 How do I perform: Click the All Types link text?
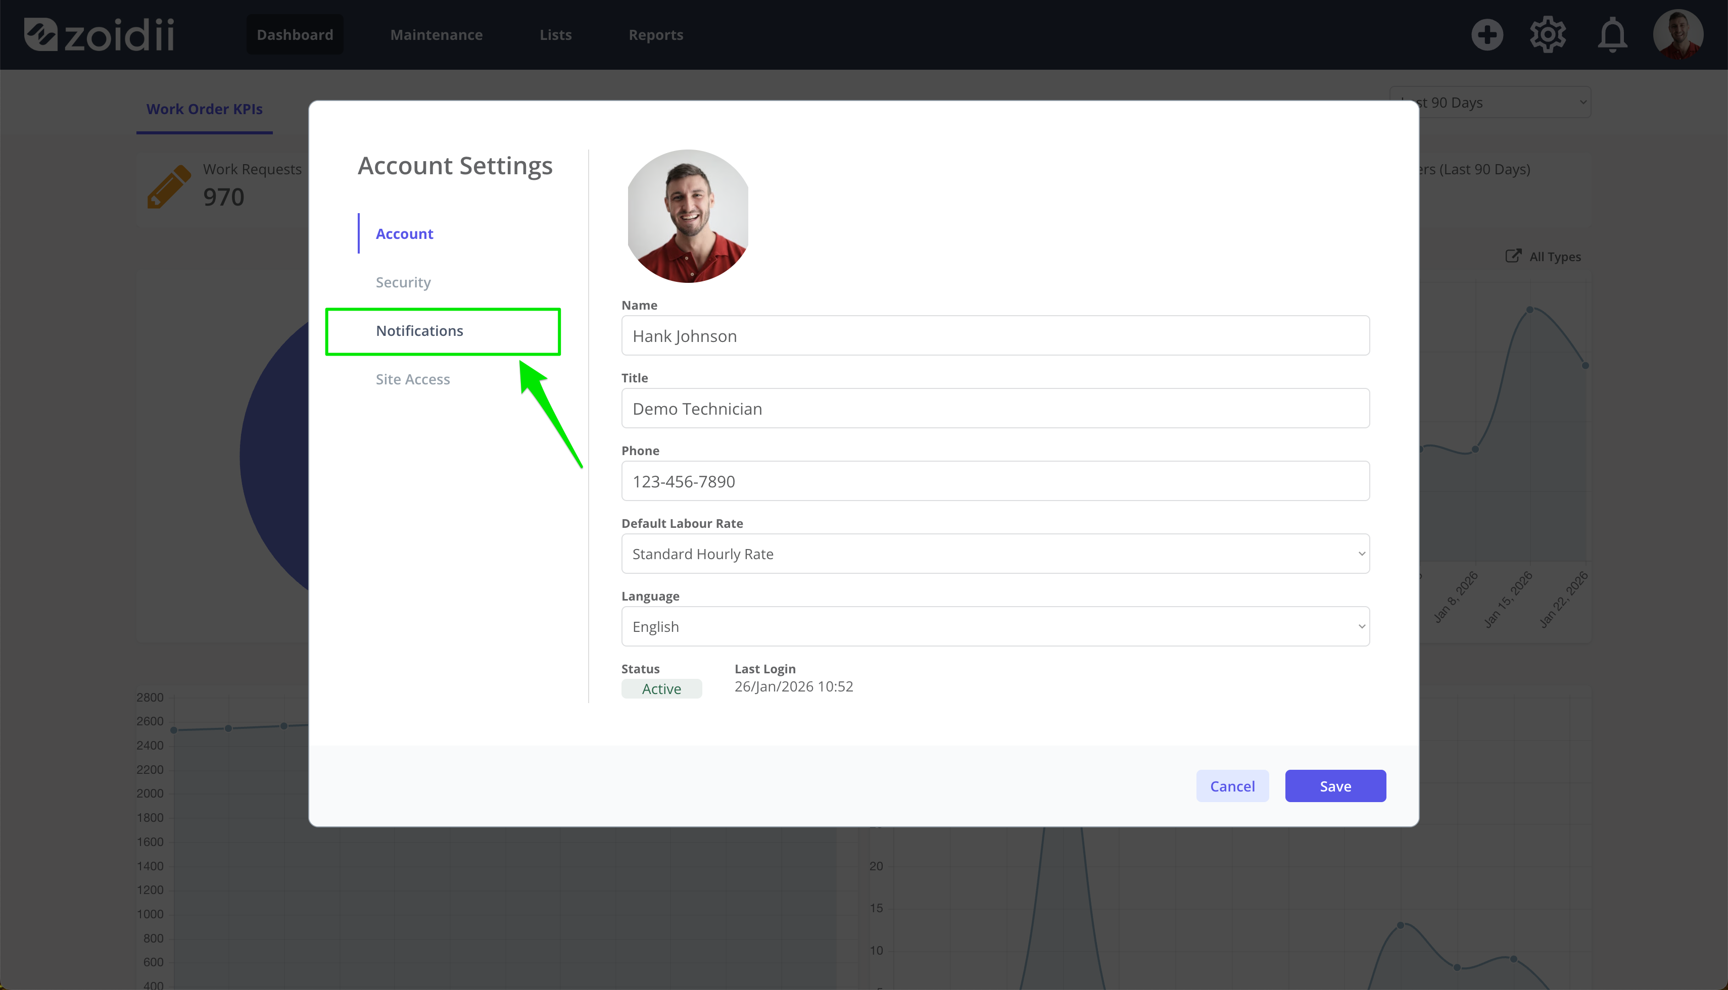(x=1555, y=257)
